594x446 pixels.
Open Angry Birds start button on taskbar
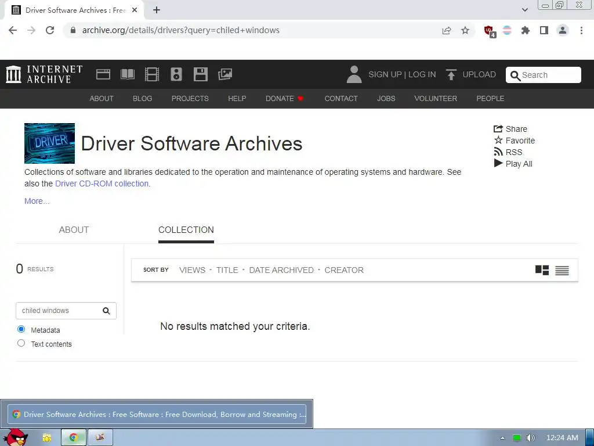[x=16, y=437]
